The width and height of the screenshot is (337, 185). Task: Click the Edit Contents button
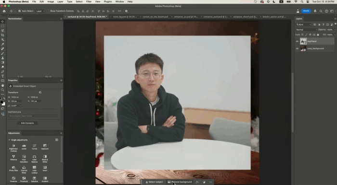[x=27, y=123]
